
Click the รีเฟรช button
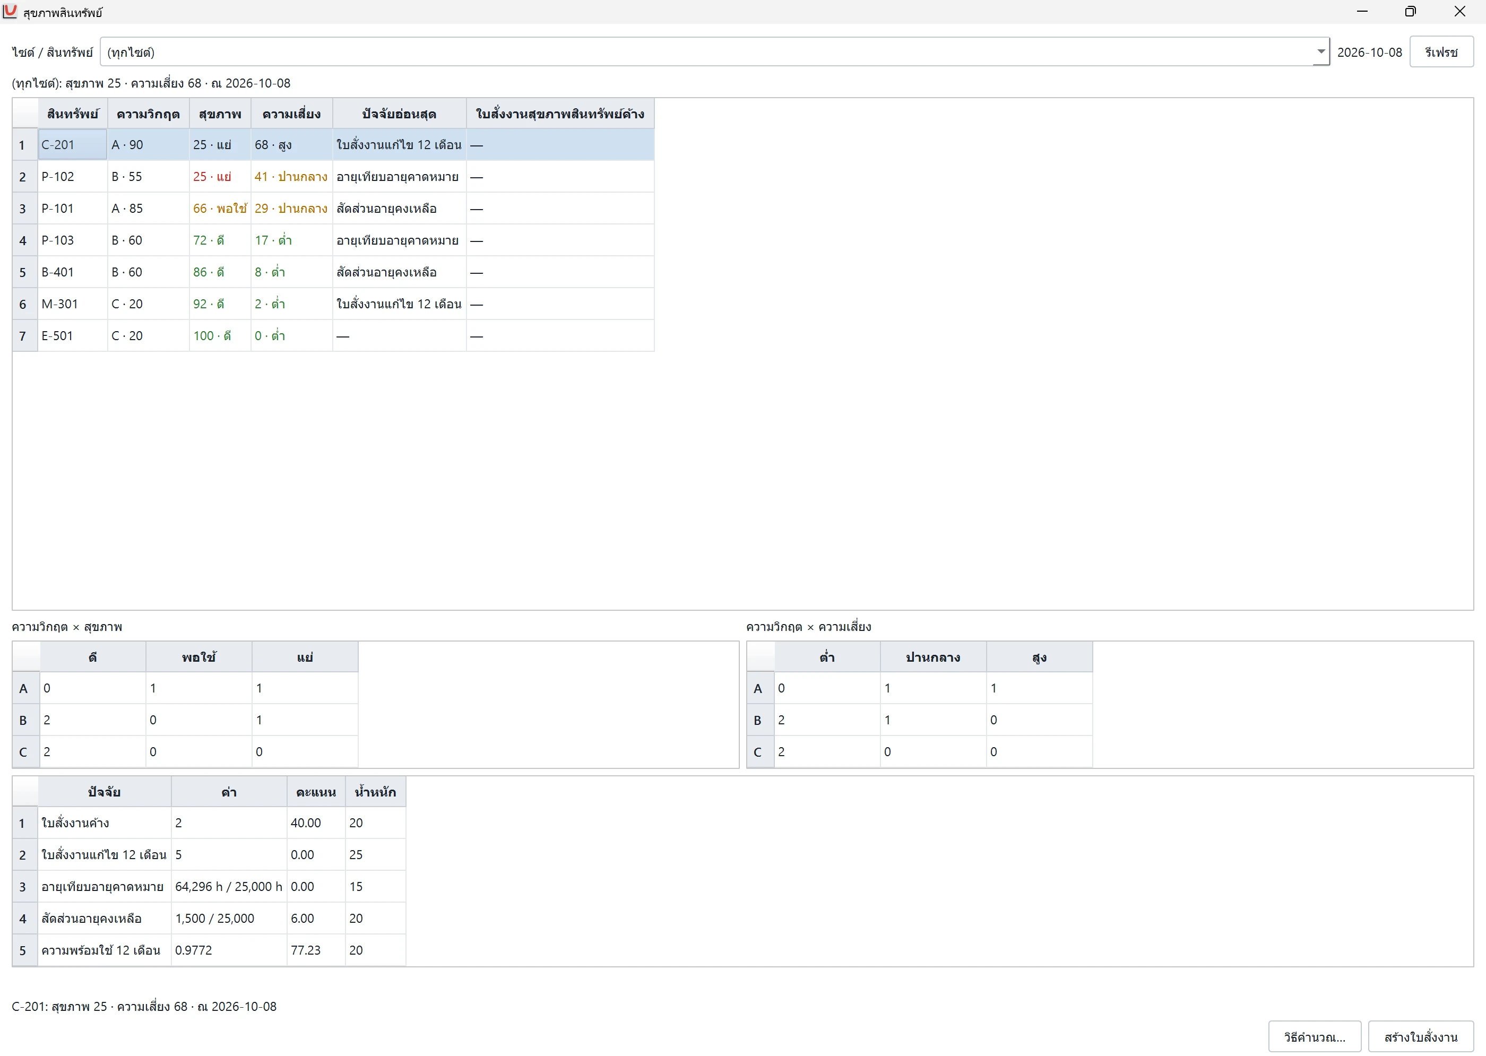[x=1441, y=52]
